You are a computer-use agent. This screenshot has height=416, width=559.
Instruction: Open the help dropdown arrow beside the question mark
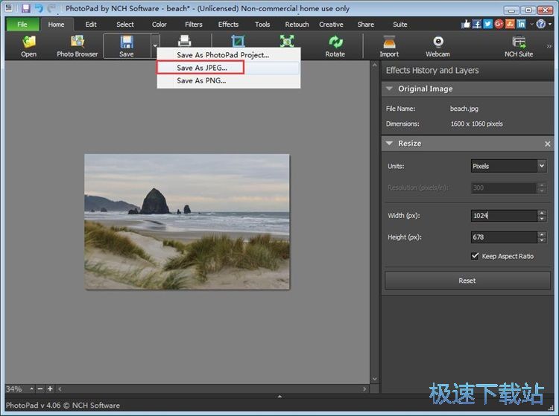tap(550, 24)
